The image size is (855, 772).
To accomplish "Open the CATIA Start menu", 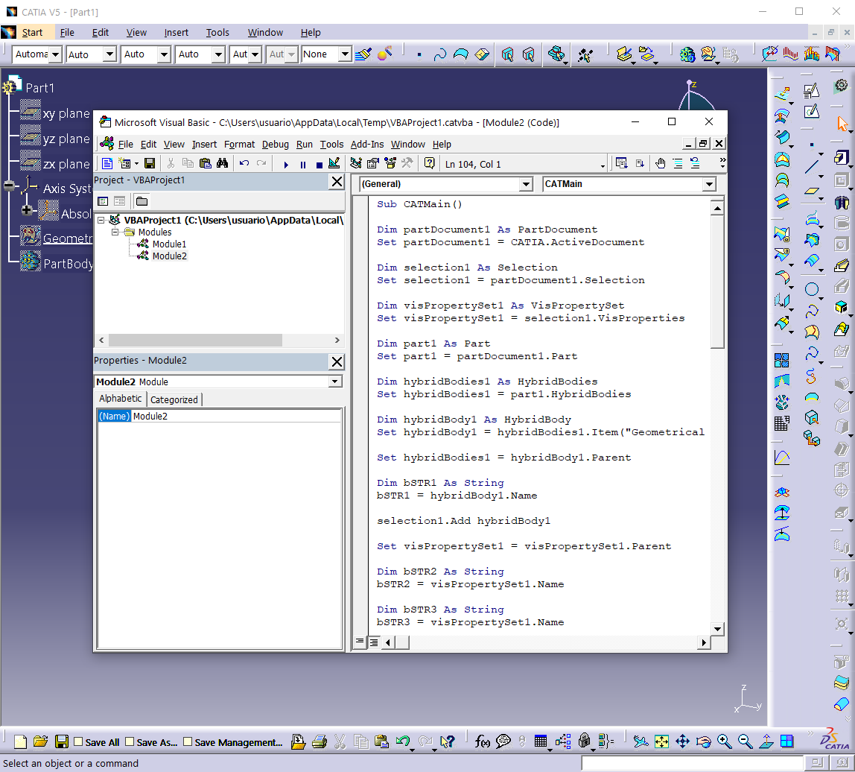I will point(32,32).
